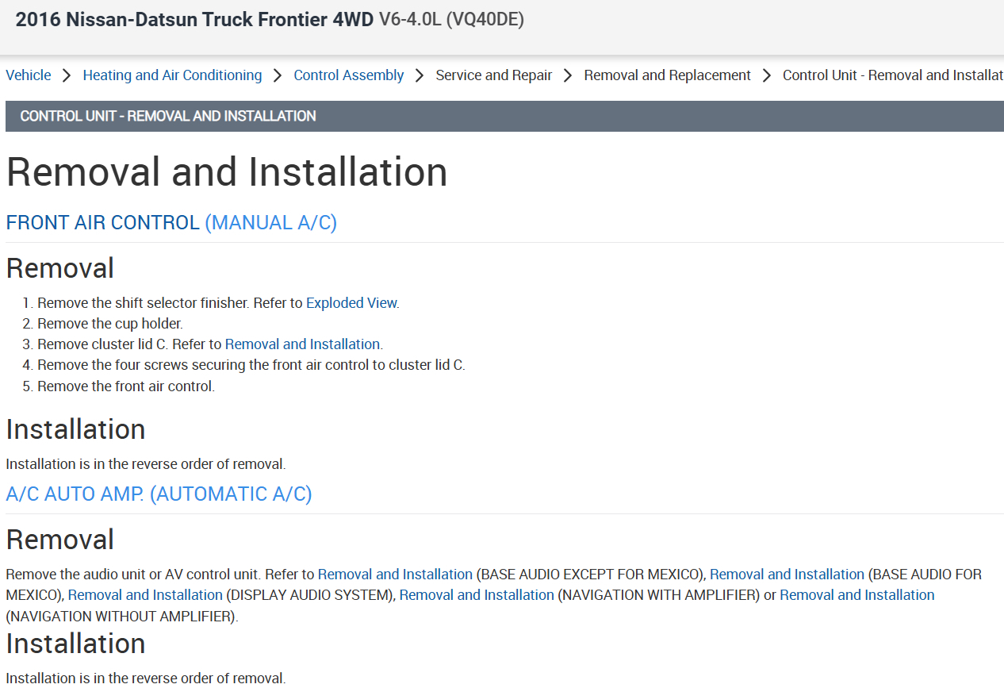
Task: Go to Control Assembly breadcrumb
Action: pyautogui.click(x=348, y=75)
